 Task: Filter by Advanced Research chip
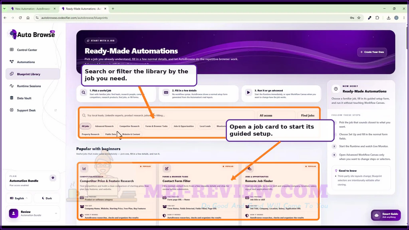click(x=104, y=126)
